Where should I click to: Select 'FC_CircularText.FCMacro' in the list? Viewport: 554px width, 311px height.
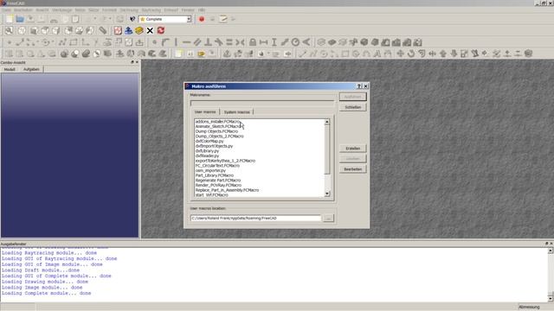point(217,166)
